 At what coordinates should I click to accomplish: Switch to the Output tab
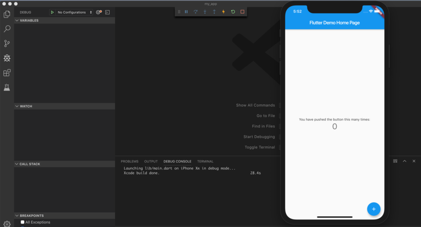tap(151, 162)
